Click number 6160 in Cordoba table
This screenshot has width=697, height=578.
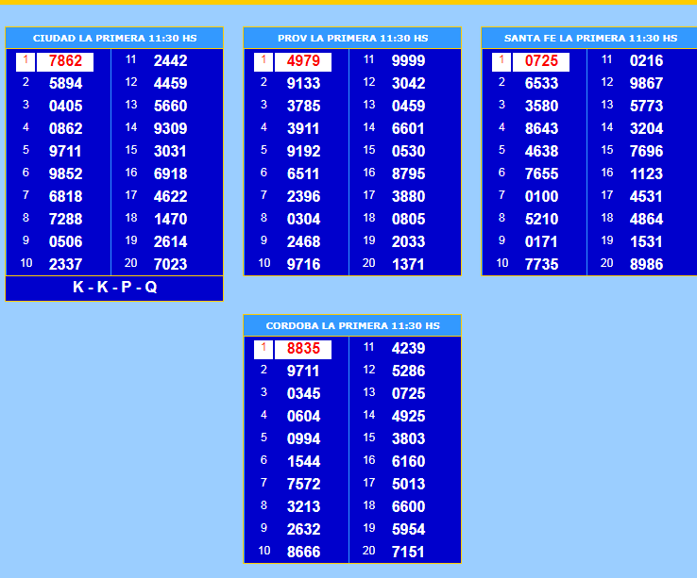tap(408, 462)
